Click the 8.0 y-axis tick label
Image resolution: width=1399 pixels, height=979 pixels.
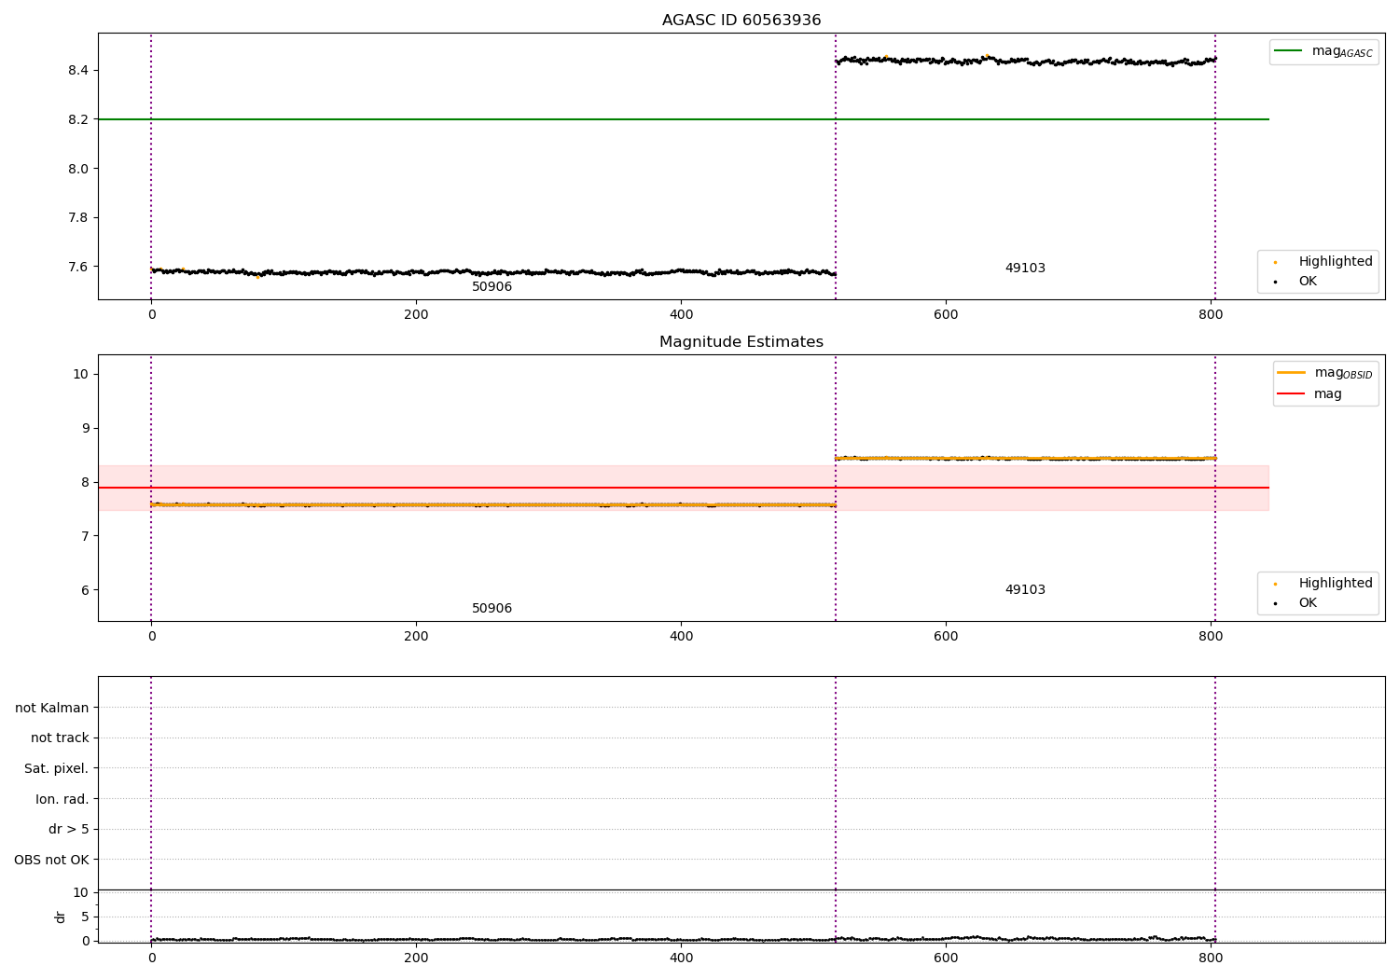point(78,169)
